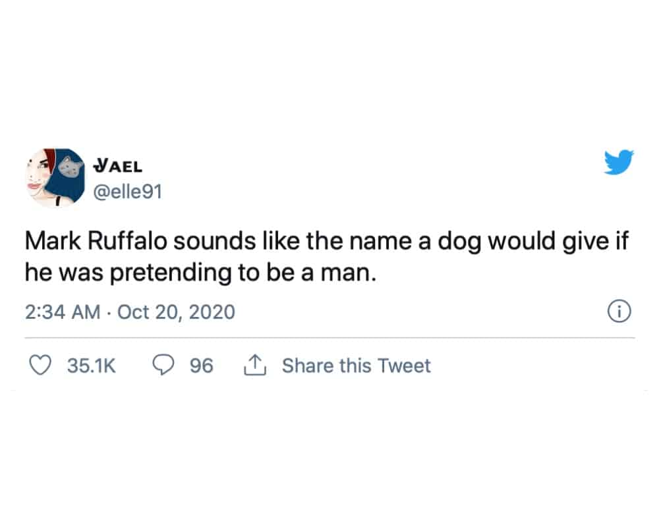View tweet details via the circled info icon
Screen dimensions: 659x527
coord(618,312)
